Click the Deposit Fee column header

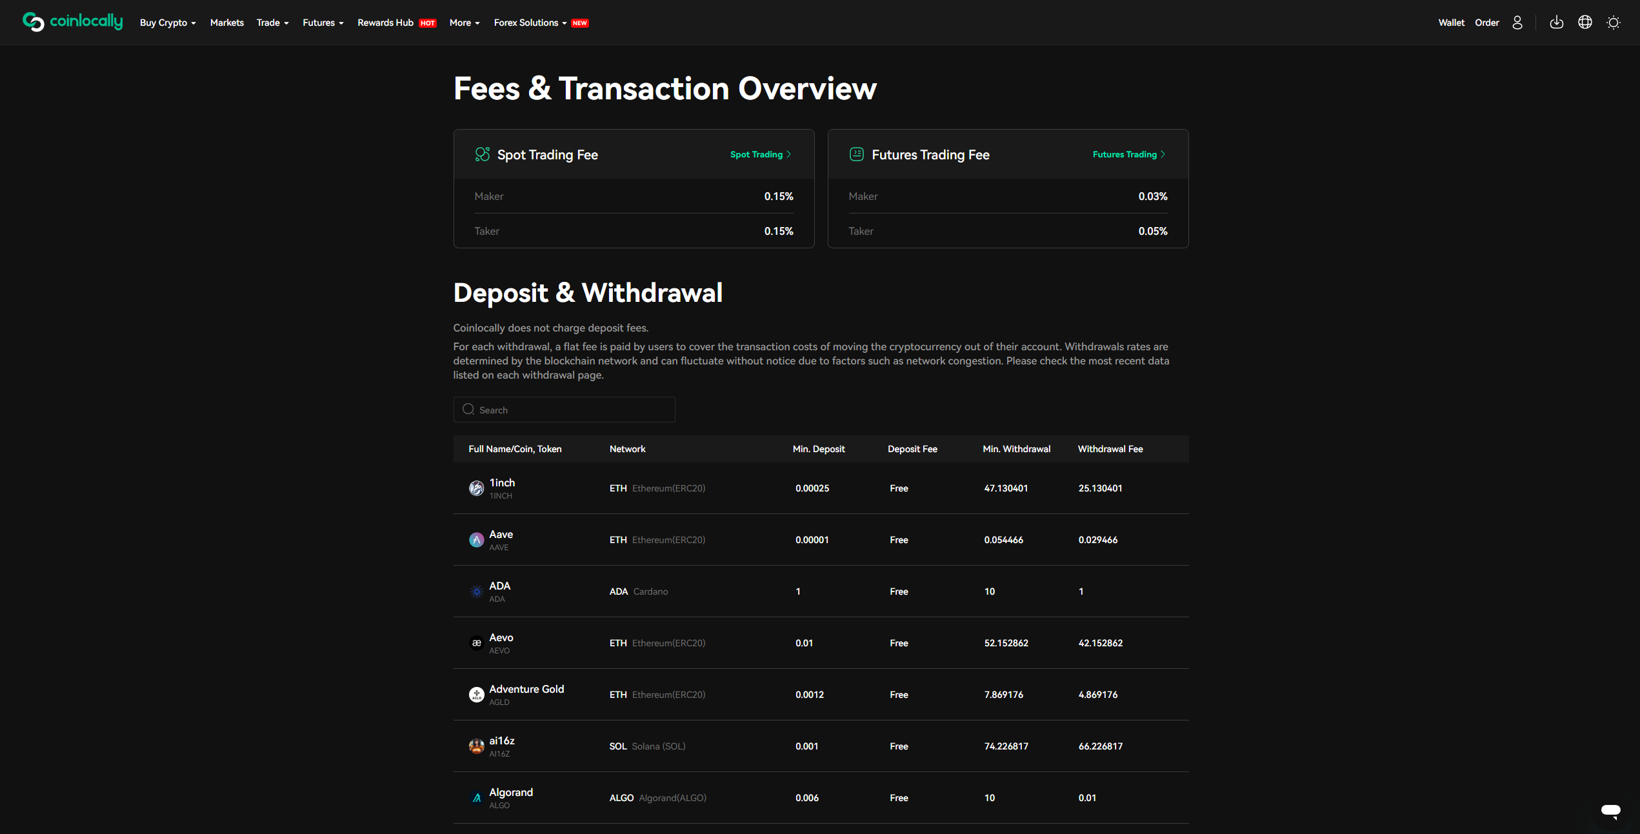coord(912,449)
